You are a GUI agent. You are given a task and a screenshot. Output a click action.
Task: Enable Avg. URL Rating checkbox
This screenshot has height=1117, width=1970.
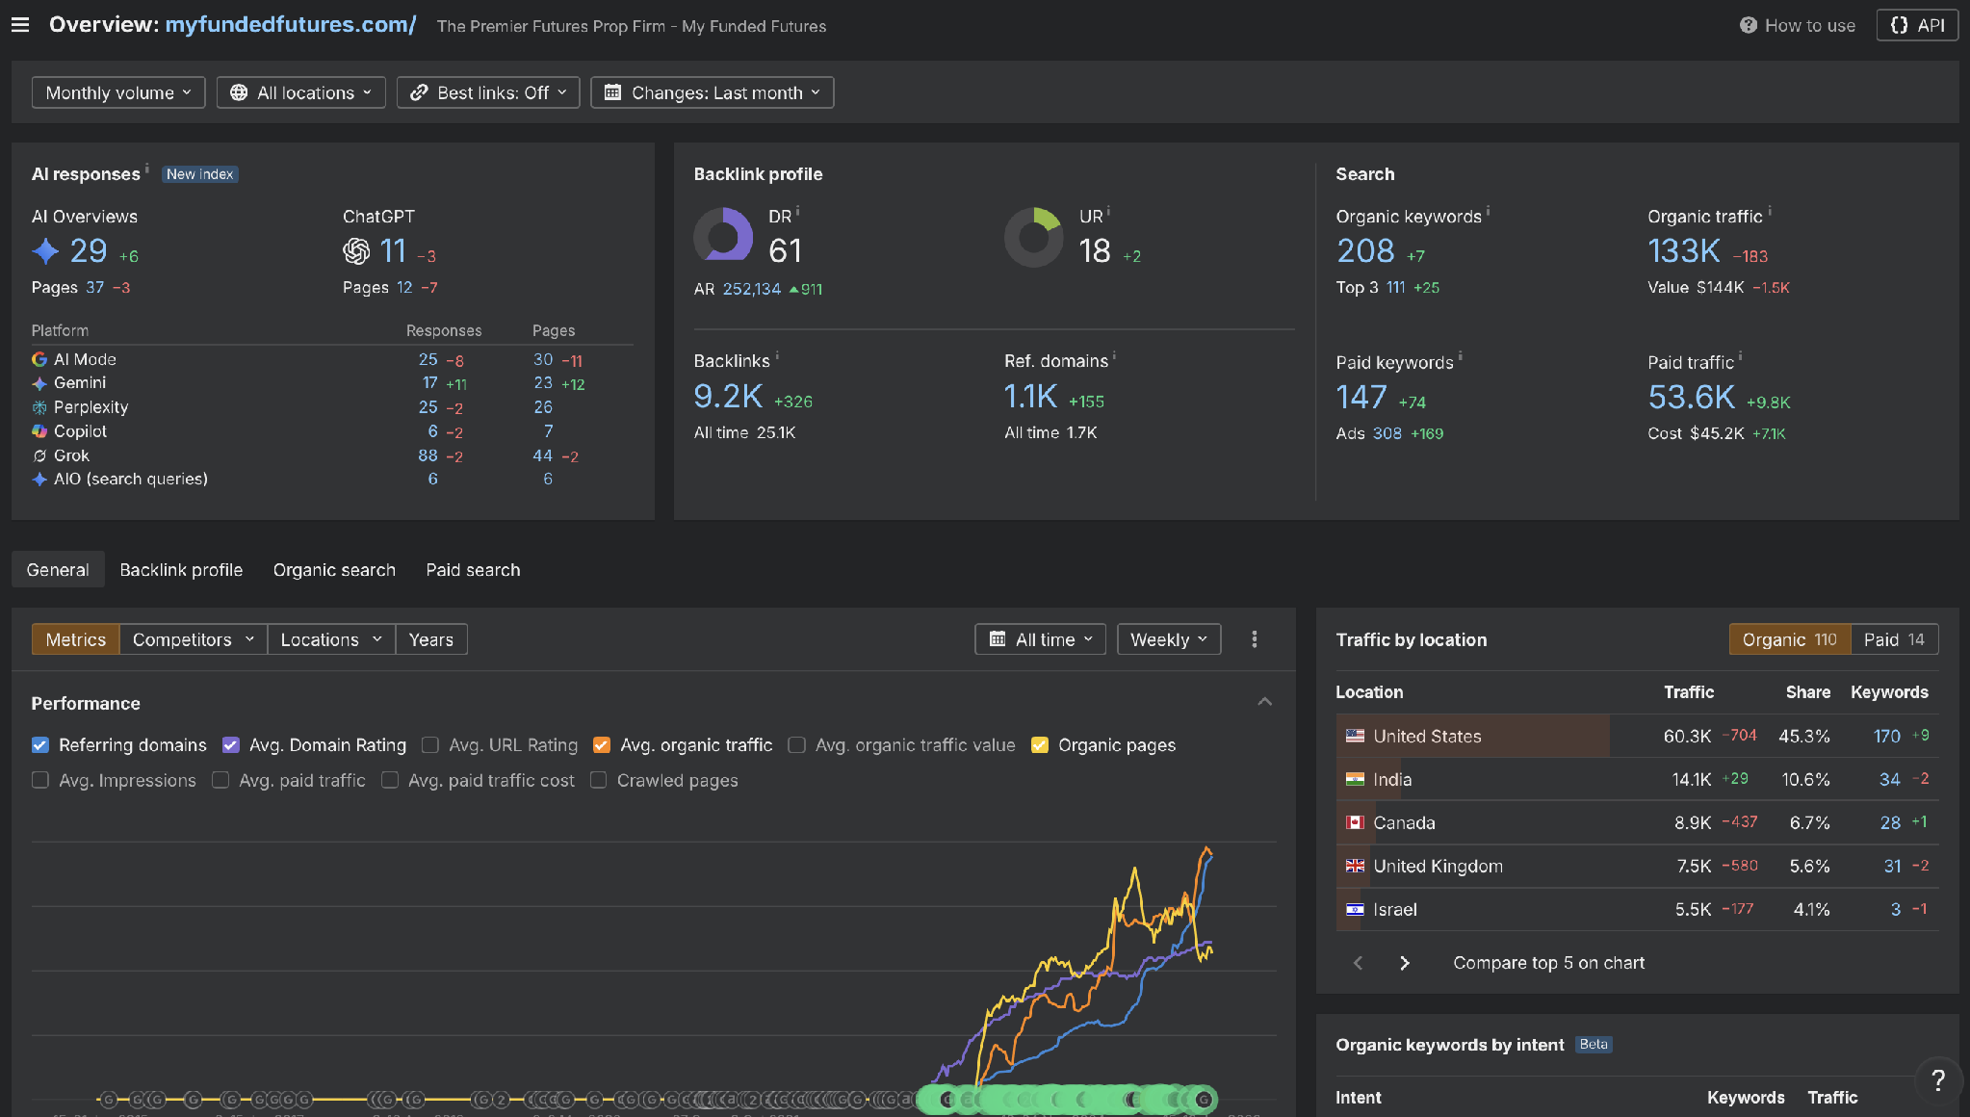[430, 745]
